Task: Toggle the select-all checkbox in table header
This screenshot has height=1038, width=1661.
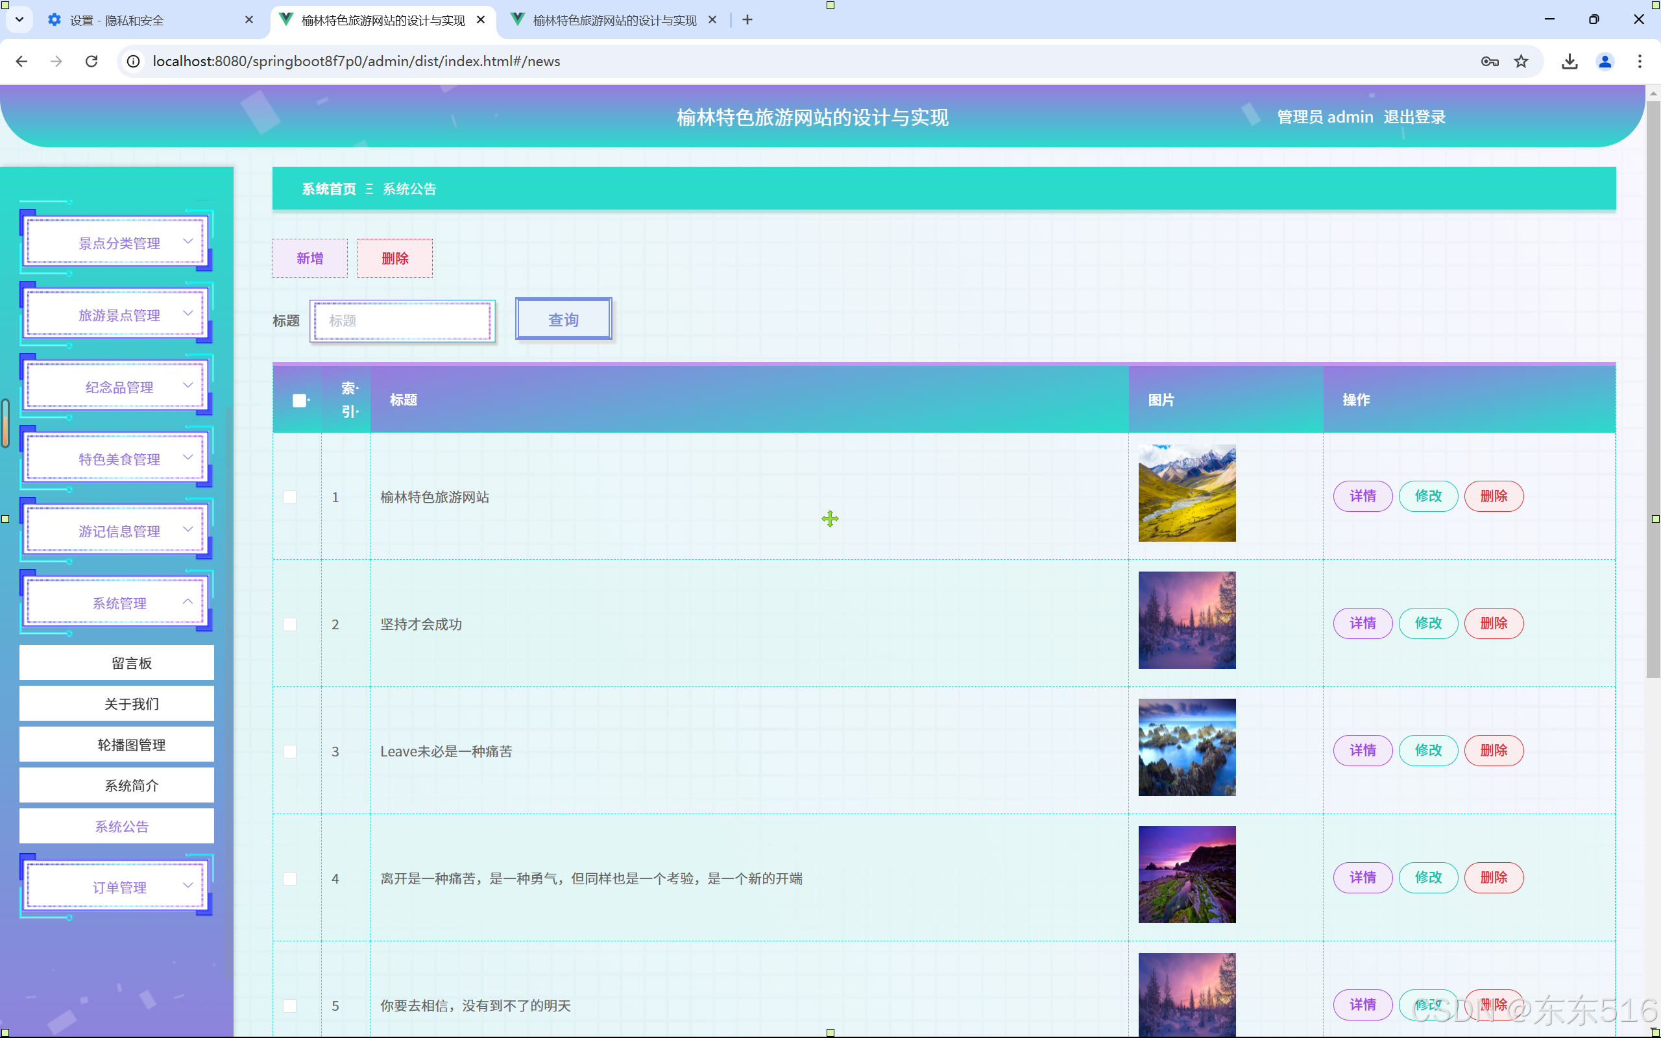Action: (x=299, y=400)
